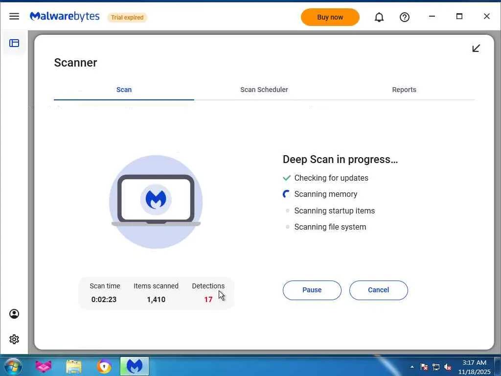Open the pink fox app in taskbar
The height and width of the screenshot is (376, 501).
[x=44, y=366]
